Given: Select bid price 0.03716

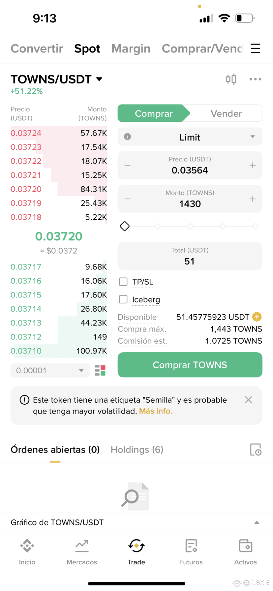Looking at the screenshot, I should pyautogui.click(x=26, y=281).
